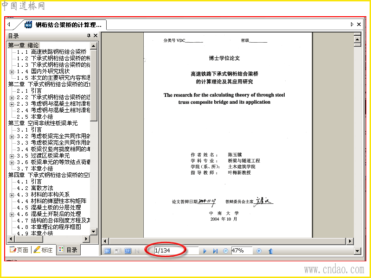This screenshot has width=371, height=278.
Task: Open the 标注 tab
Action: pos(43,250)
